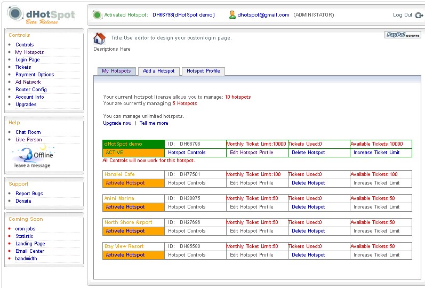Screen dimensions: 425x288
Task: Open Payment Options in the sidebar
Action: [35, 75]
